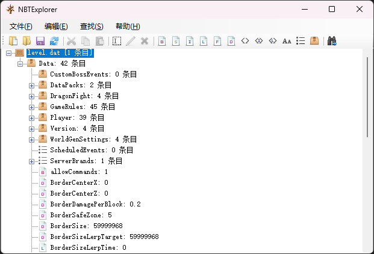The height and width of the screenshot is (254, 374).
Task: Open Find with the binoculars icon
Action: [332, 41]
